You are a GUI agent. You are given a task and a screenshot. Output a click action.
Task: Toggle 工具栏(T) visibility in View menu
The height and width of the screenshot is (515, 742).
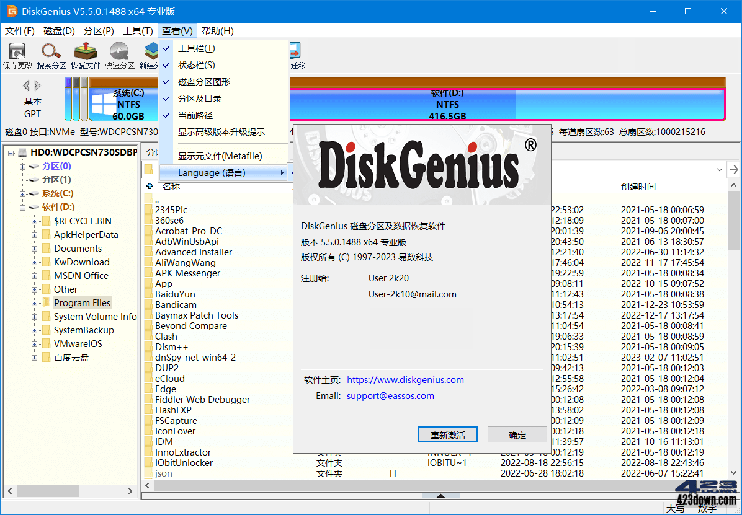[197, 48]
